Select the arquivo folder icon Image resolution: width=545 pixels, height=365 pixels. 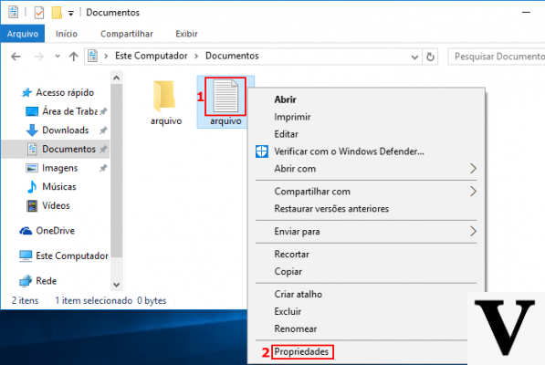click(x=164, y=96)
